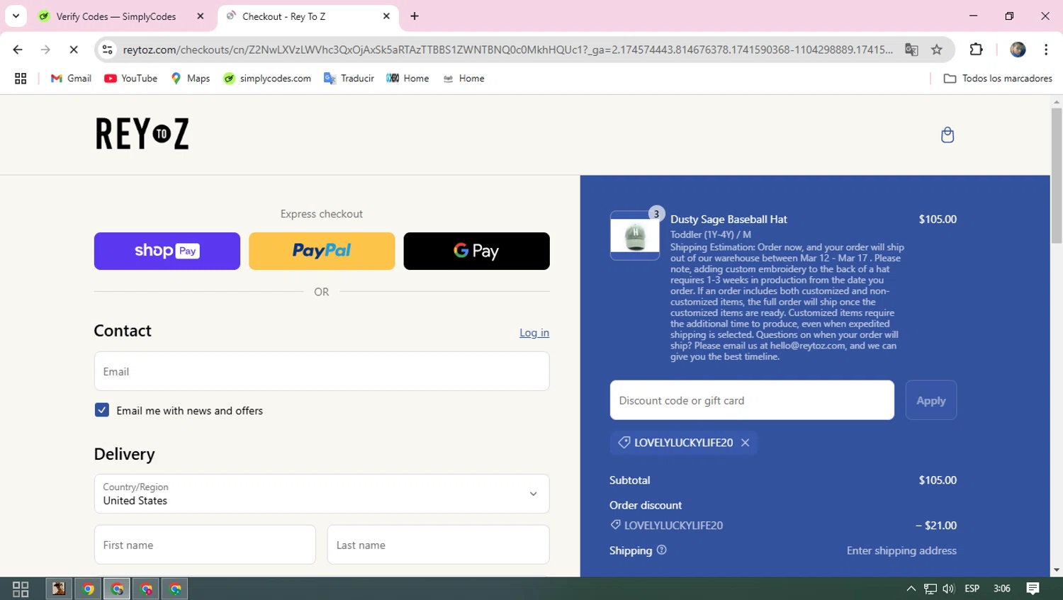Open the Traducir bookmark
The height and width of the screenshot is (600, 1063).
coord(349,79)
